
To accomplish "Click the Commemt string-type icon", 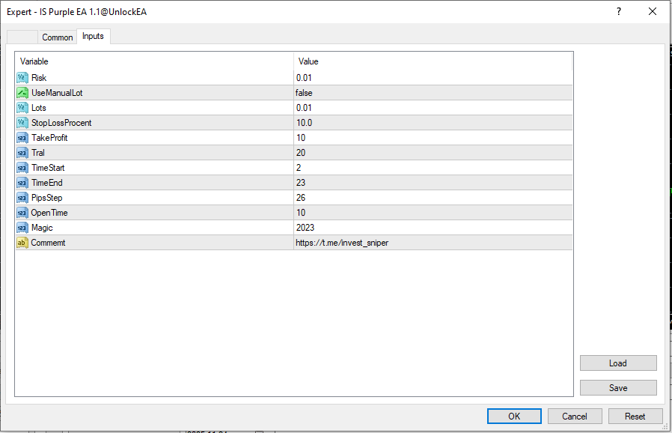I will click(22, 243).
